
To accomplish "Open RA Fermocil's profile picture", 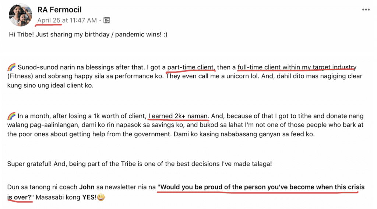I will [21, 15].
